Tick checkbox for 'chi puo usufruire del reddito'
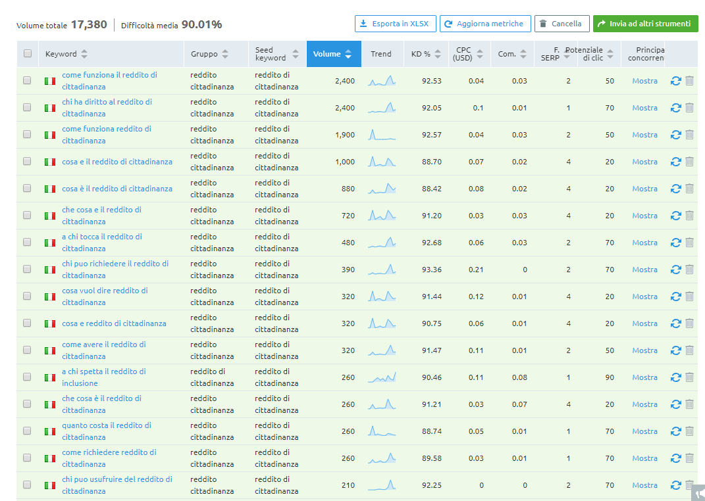The width and height of the screenshot is (705, 501). (x=27, y=485)
